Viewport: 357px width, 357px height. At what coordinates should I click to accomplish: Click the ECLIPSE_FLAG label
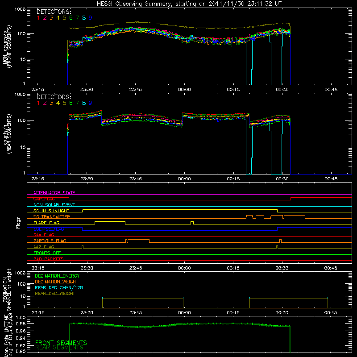point(49,229)
